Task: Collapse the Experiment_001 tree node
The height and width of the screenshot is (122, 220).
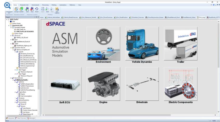Action: click(8, 26)
